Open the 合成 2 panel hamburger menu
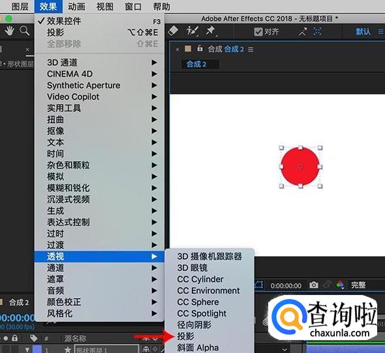Image resolution: width=385 pixels, height=353 pixels. tap(251, 49)
